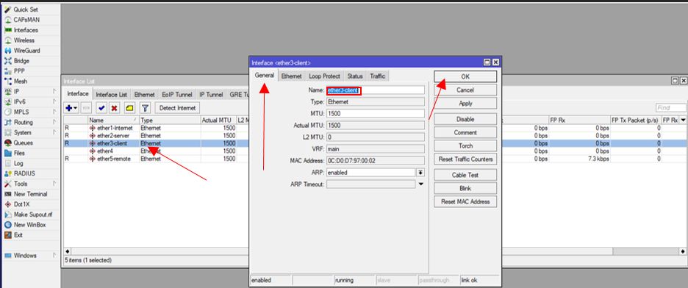Image resolution: width=688 pixels, height=288 pixels.
Task: Click the Cancel button
Action: [465, 90]
